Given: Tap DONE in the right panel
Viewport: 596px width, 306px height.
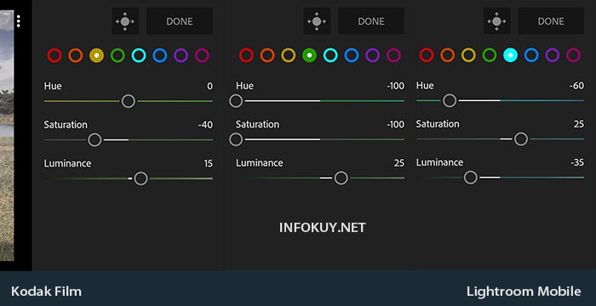Looking at the screenshot, I should tap(551, 21).
